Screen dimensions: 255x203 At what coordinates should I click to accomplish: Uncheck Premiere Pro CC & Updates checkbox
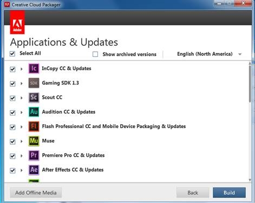point(12,156)
